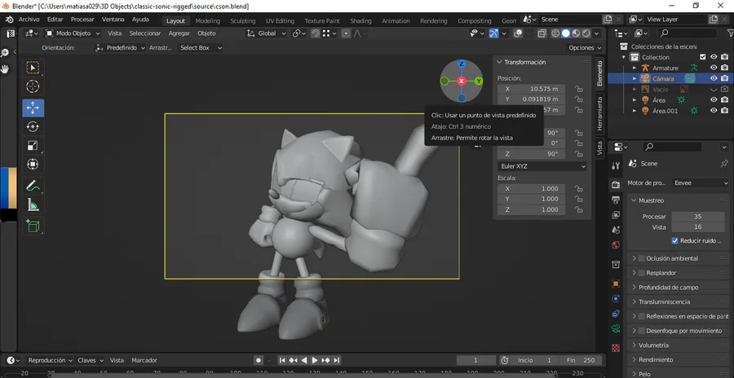The image size is (734, 378).
Task: Choose the Add Cube tool
Action: [33, 226]
